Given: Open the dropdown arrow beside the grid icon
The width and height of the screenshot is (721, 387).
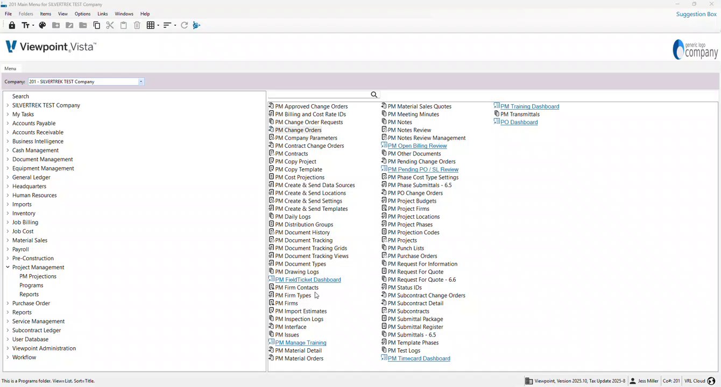Looking at the screenshot, I should [158, 25].
